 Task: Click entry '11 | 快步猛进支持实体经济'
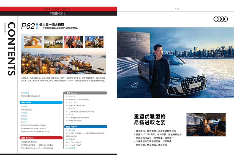tap(31, 96)
